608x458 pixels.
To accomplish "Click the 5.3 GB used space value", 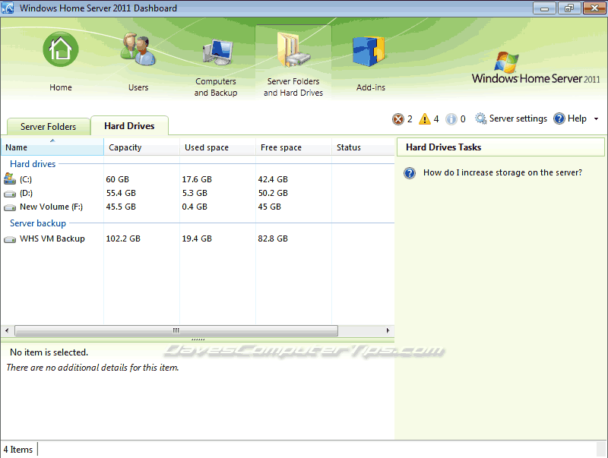I will point(195,193).
